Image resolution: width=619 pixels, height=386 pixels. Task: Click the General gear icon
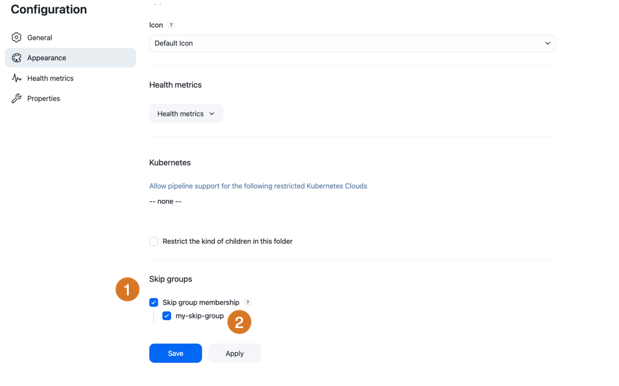[16, 37]
